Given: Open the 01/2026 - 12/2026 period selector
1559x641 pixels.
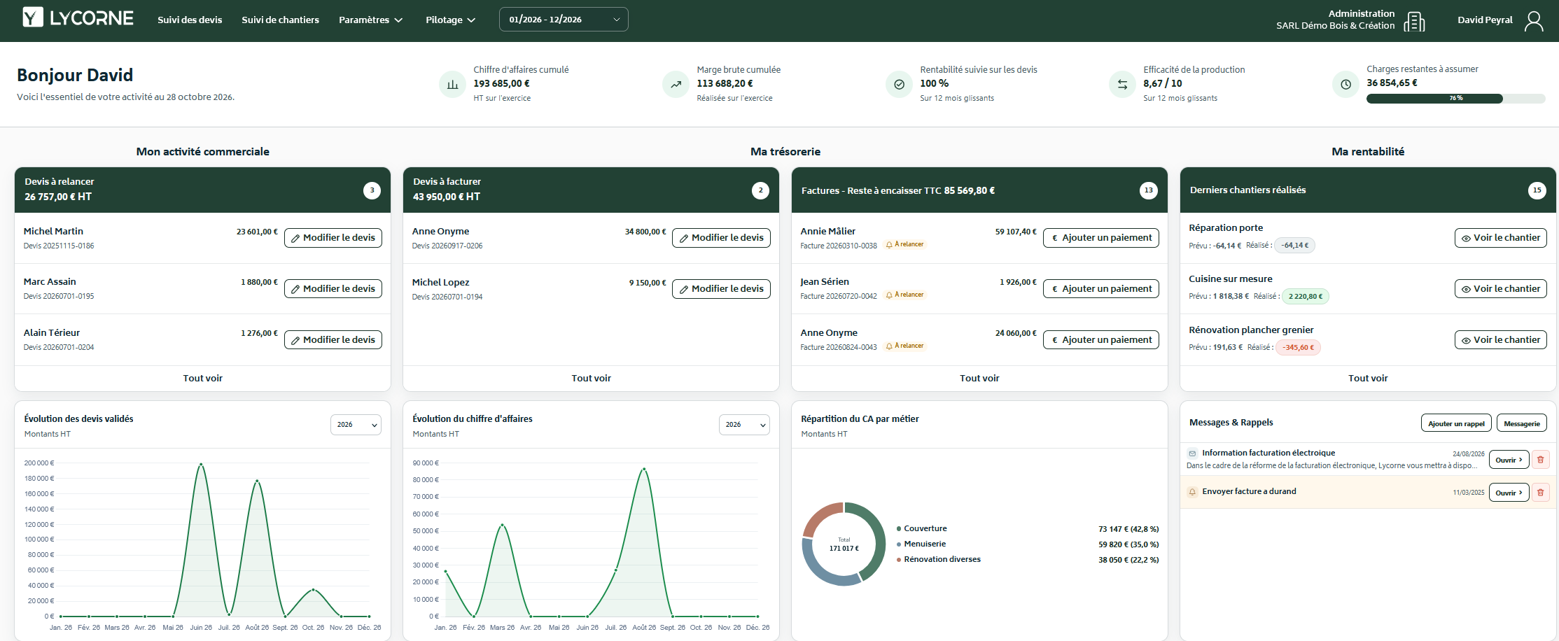Looking at the screenshot, I should click(x=564, y=20).
